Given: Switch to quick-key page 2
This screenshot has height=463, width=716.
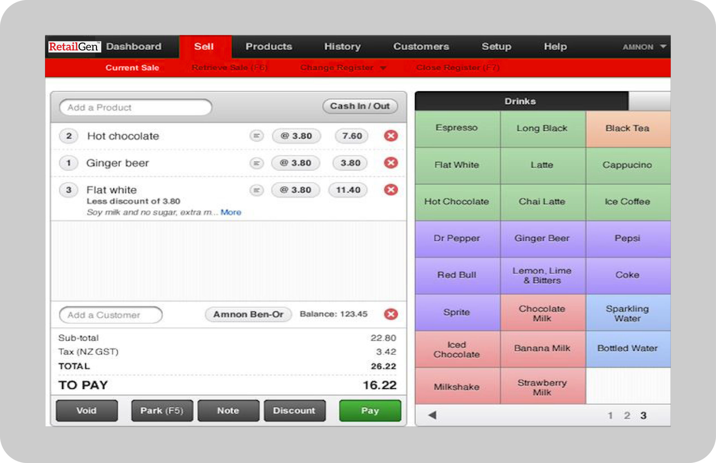Looking at the screenshot, I should pyautogui.click(x=627, y=415).
